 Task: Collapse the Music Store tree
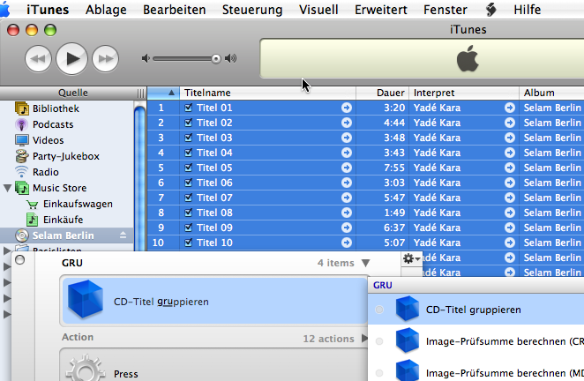click(x=7, y=188)
